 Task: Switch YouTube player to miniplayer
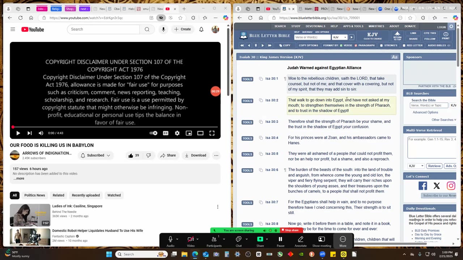pyautogui.click(x=189, y=133)
